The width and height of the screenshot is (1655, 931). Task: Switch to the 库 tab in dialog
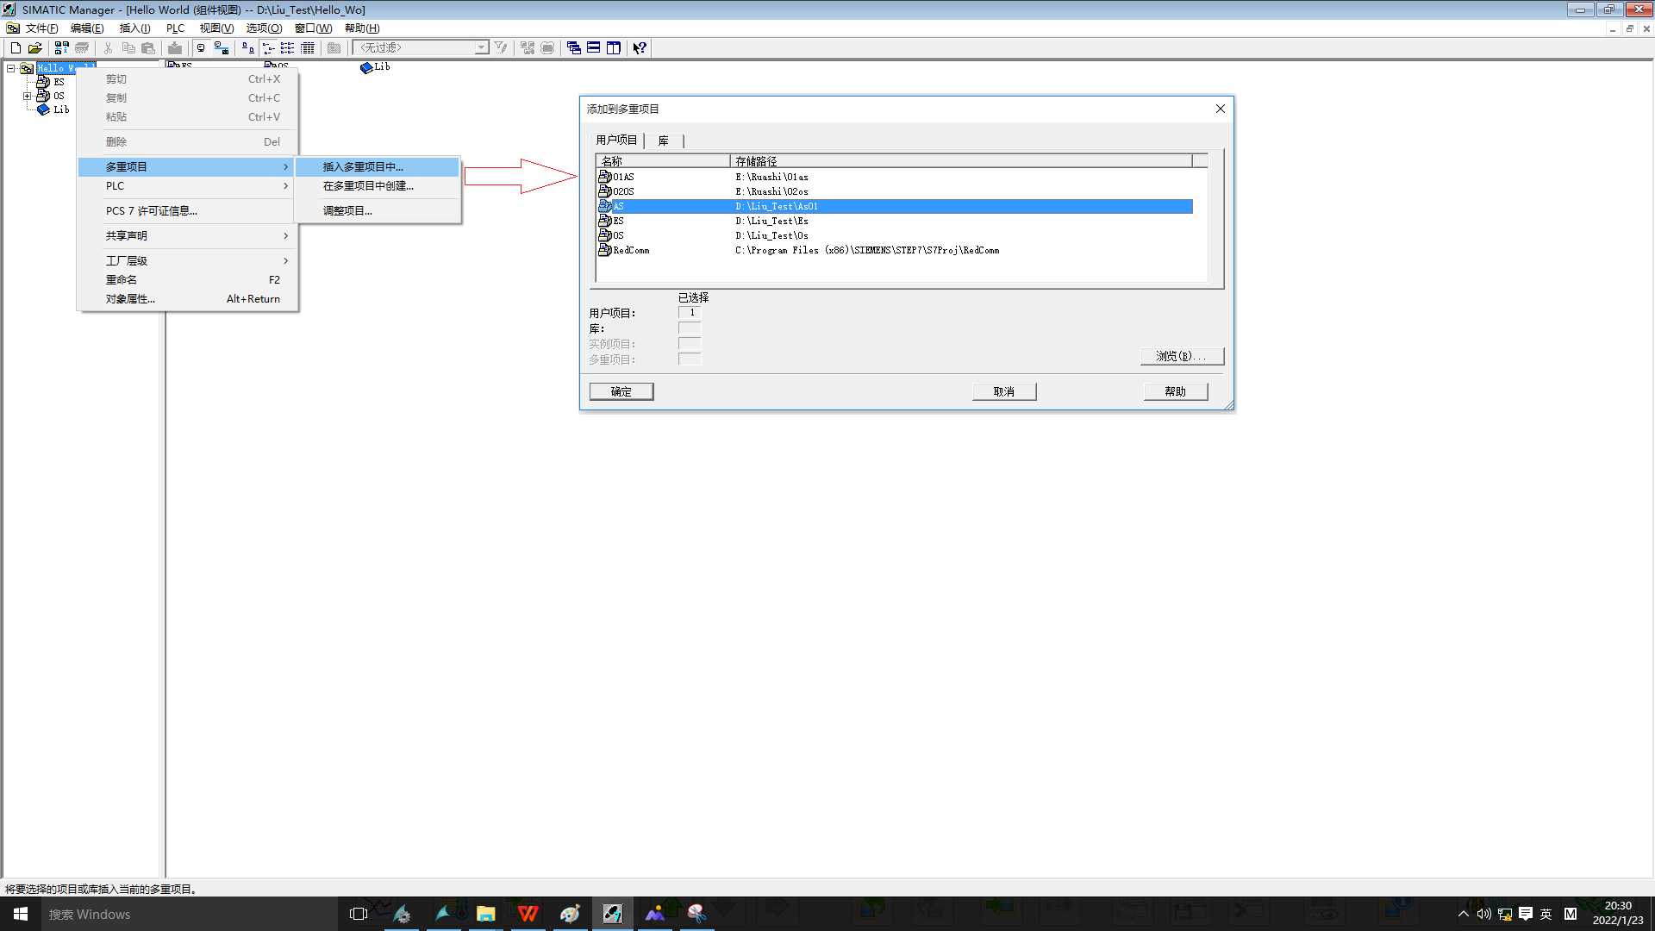(663, 141)
